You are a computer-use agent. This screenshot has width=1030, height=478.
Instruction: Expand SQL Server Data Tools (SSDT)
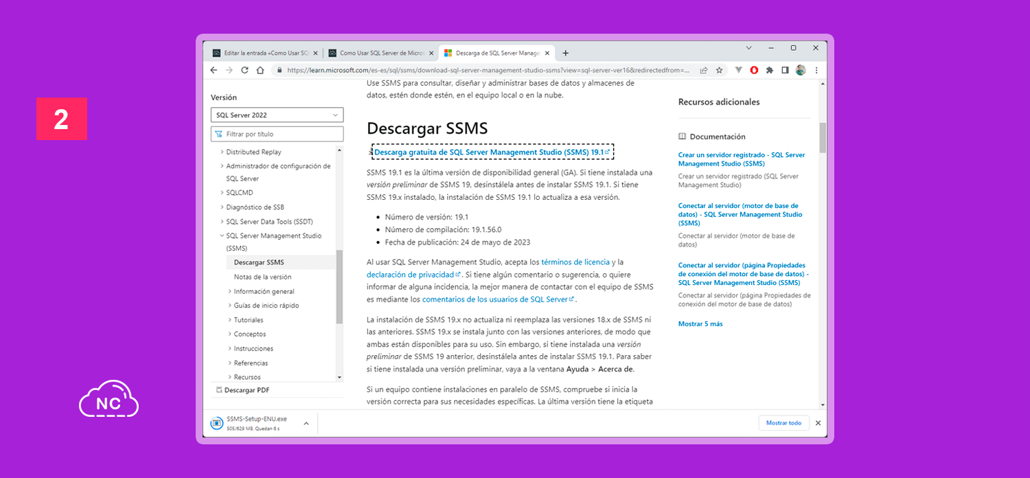(222, 222)
